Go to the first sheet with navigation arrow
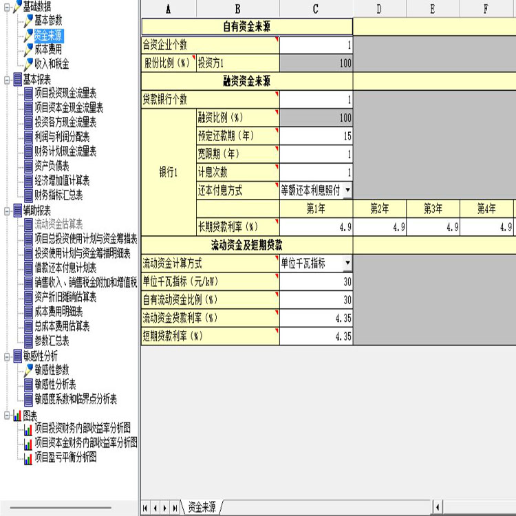 click(145, 508)
